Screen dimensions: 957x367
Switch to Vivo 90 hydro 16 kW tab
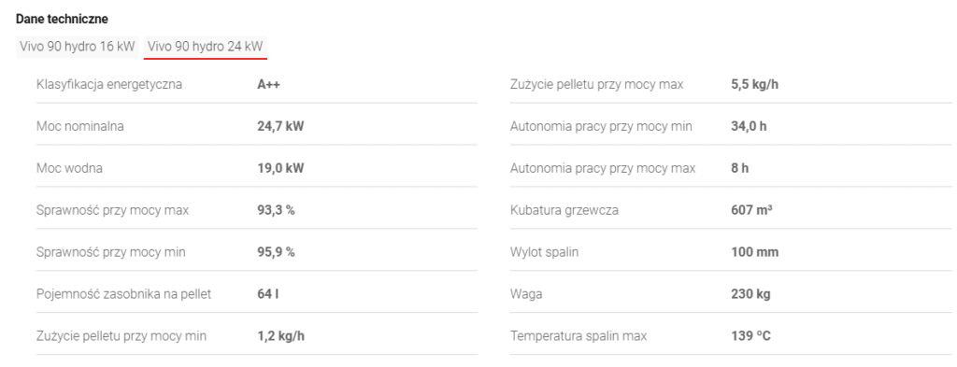tap(78, 47)
